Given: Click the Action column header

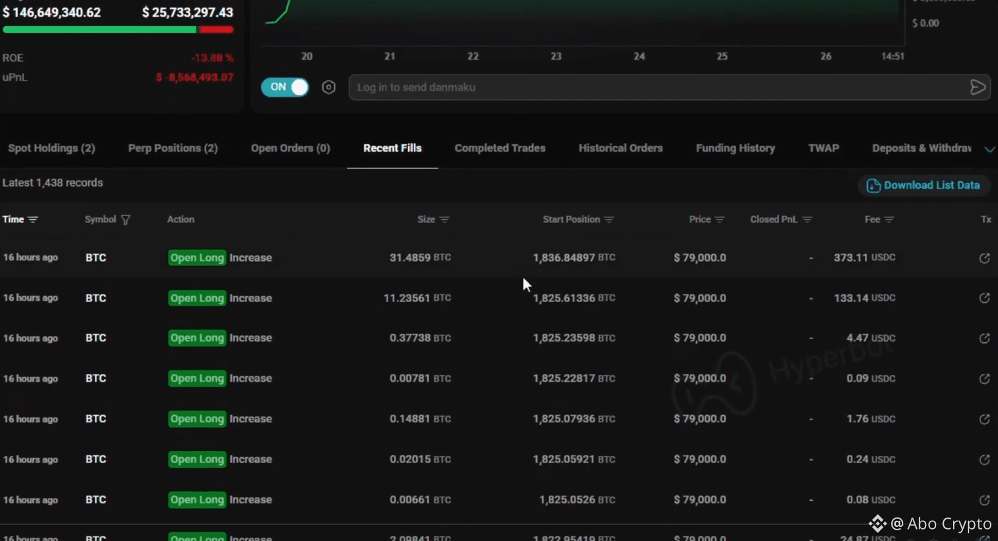Looking at the screenshot, I should tap(181, 219).
